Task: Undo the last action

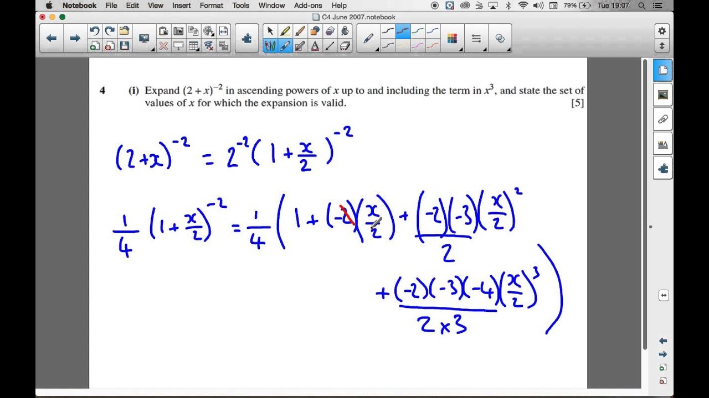Action: coord(95,31)
